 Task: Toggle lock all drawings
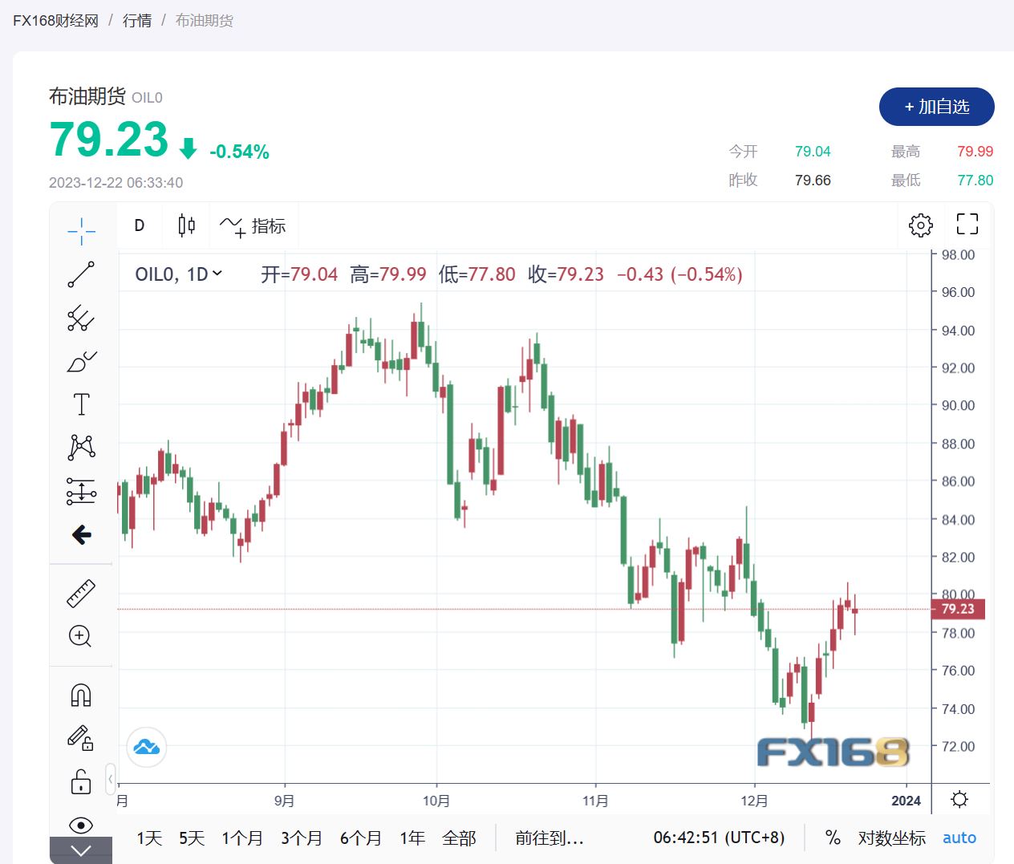[x=81, y=781]
